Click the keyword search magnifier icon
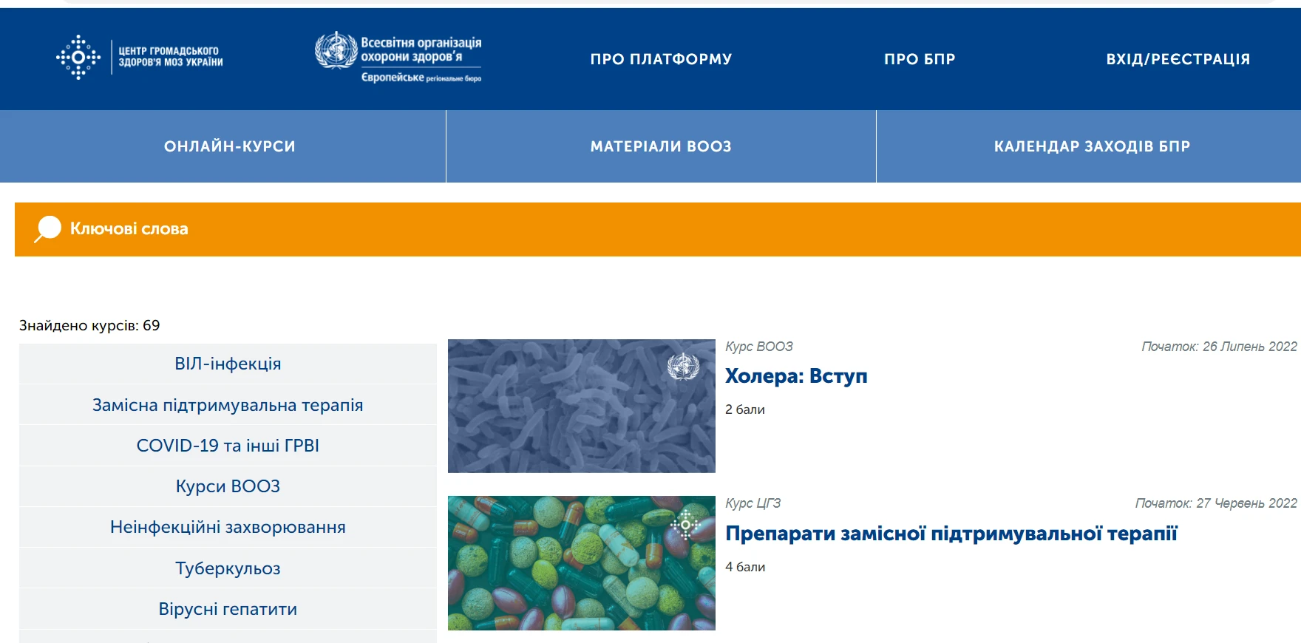This screenshot has height=643, width=1301. 48,229
